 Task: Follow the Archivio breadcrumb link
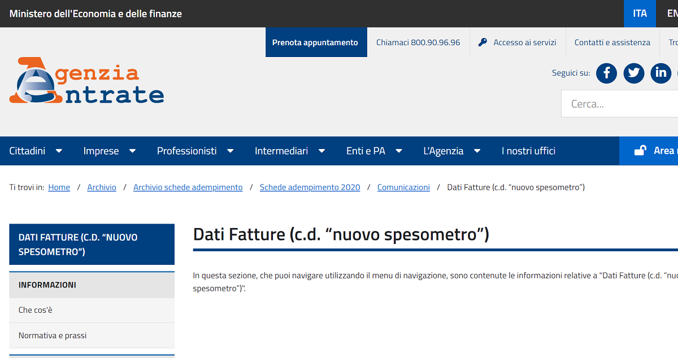click(102, 187)
